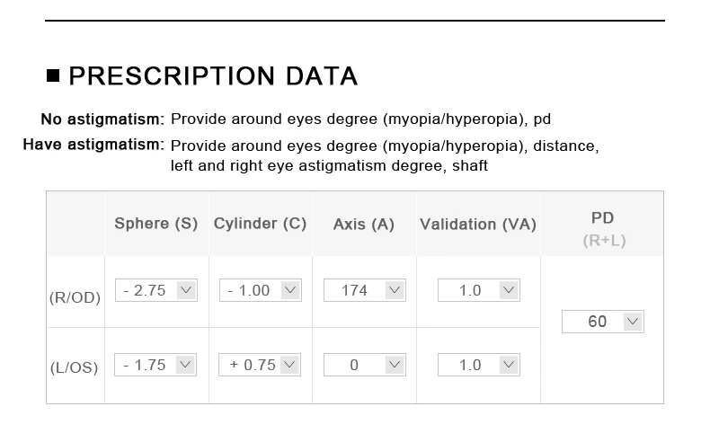Image resolution: width=710 pixels, height=442 pixels.
Task: Open the L/OS Validation dropdown showing 1.0
Action: click(x=479, y=365)
